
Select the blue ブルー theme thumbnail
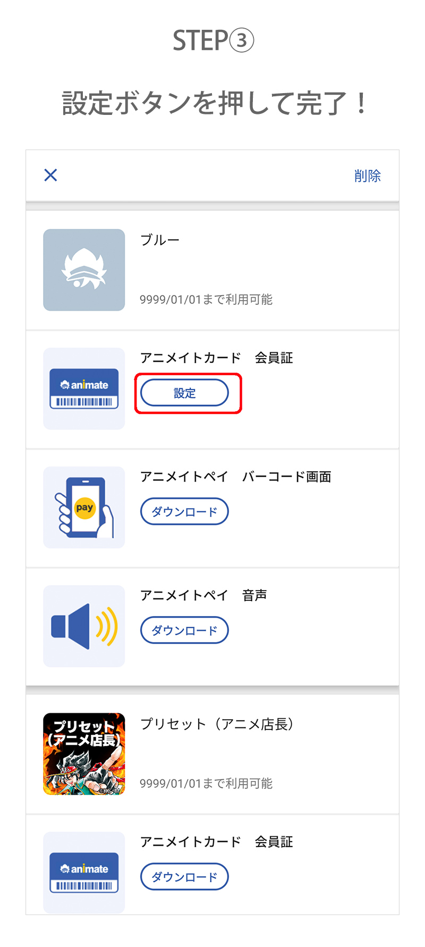84,270
